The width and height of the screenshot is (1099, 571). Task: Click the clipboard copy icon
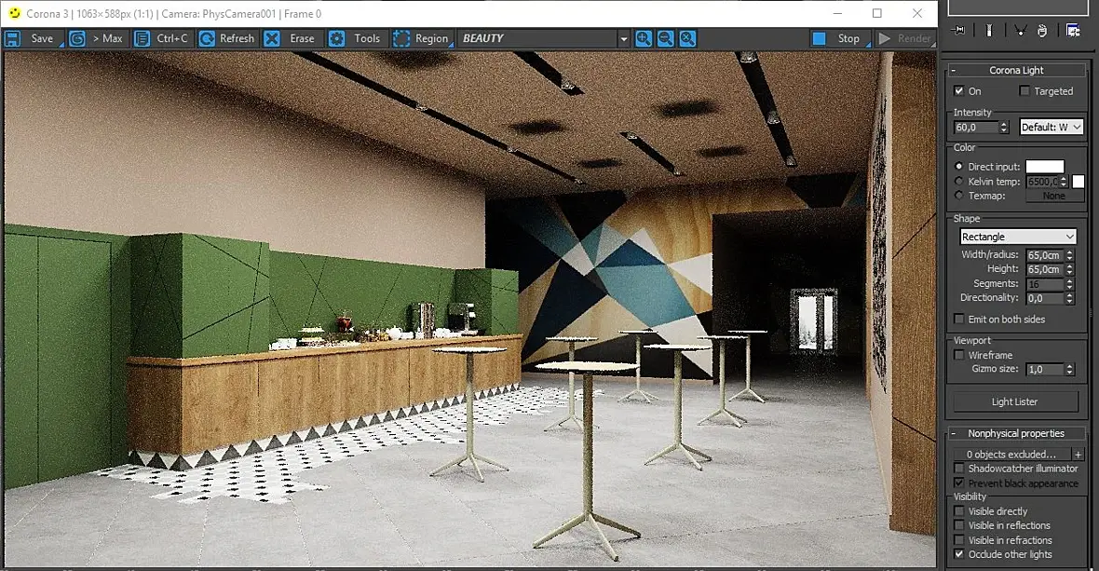[142, 38]
